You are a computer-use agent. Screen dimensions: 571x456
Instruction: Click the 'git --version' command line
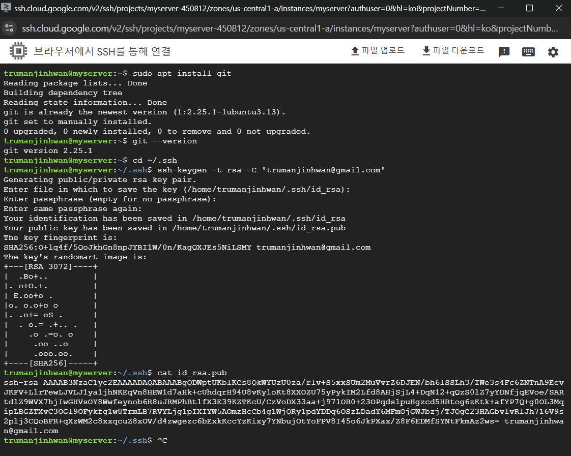click(164, 141)
